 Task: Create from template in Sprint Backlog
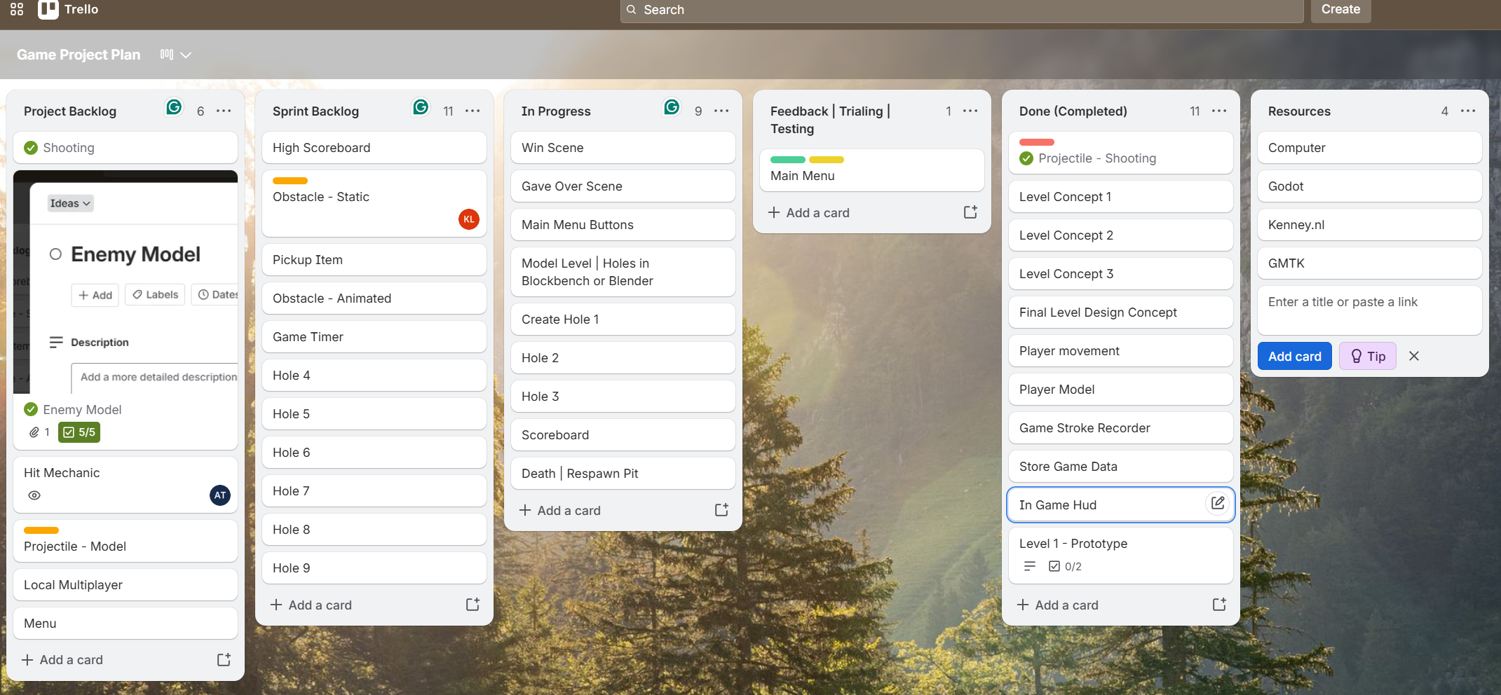coord(473,605)
